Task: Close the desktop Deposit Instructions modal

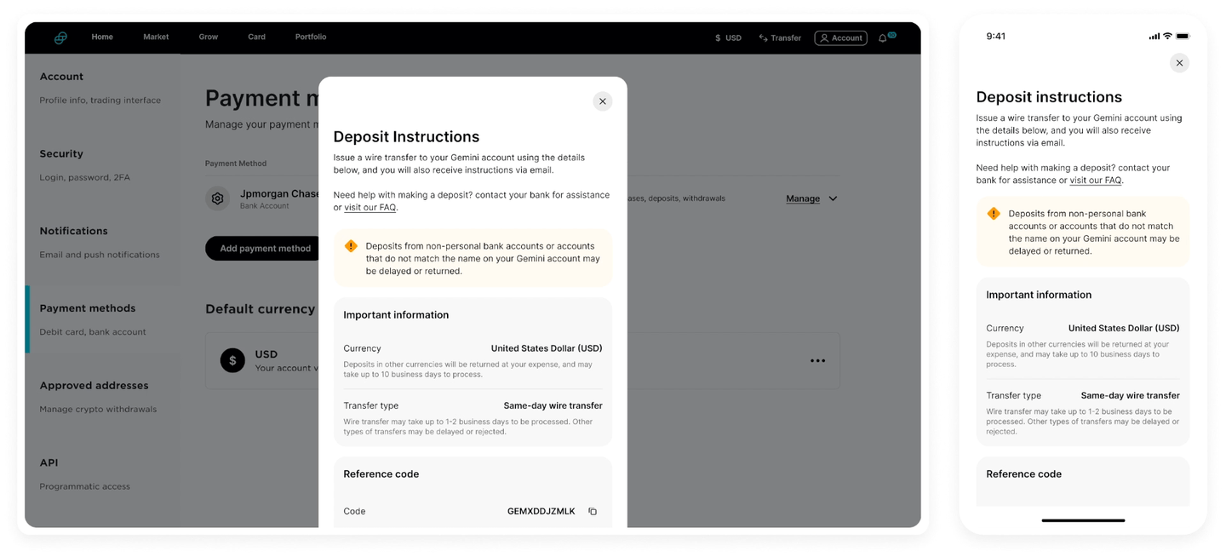Action: point(603,101)
